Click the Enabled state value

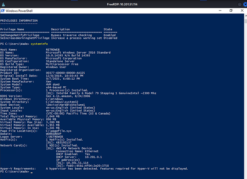coord(109,35)
